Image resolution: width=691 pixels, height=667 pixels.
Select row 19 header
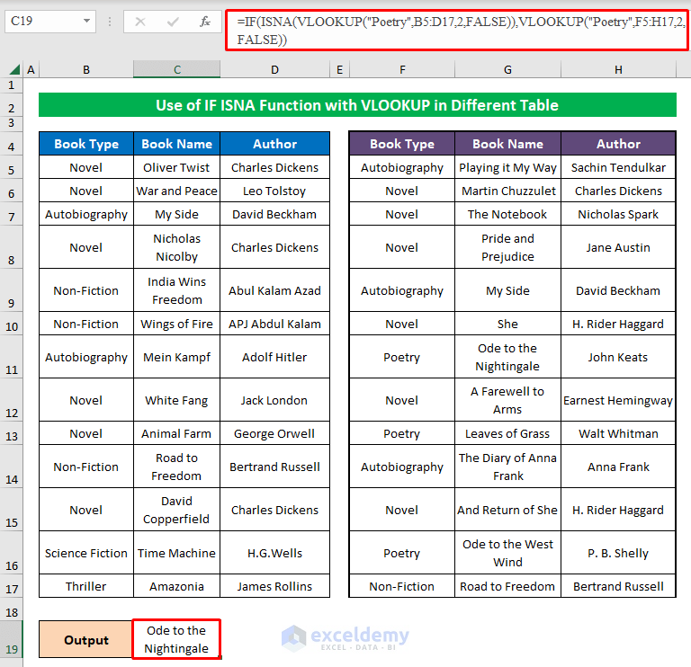coord(12,639)
